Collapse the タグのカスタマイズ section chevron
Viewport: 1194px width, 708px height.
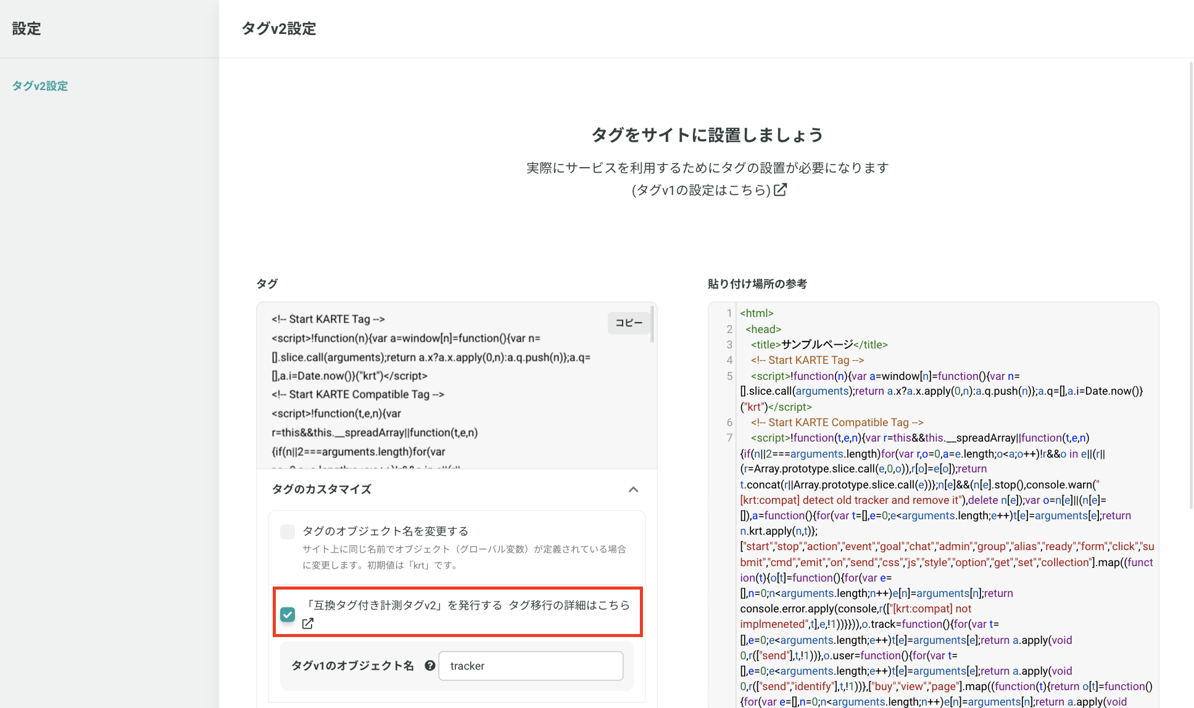click(633, 489)
